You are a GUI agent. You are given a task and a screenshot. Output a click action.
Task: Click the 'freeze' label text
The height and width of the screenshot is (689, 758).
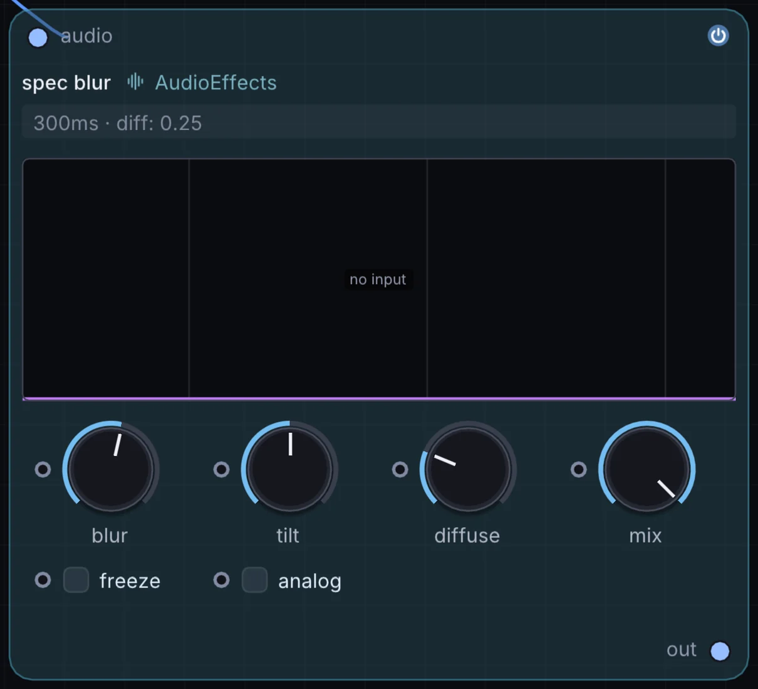[x=130, y=581]
